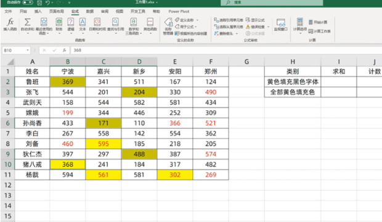382x222 pixels.
Task: Select the name cell 武则天
Action: tap(32, 102)
